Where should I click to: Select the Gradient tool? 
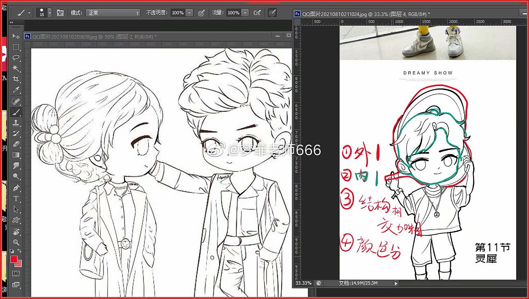point(16,155)
